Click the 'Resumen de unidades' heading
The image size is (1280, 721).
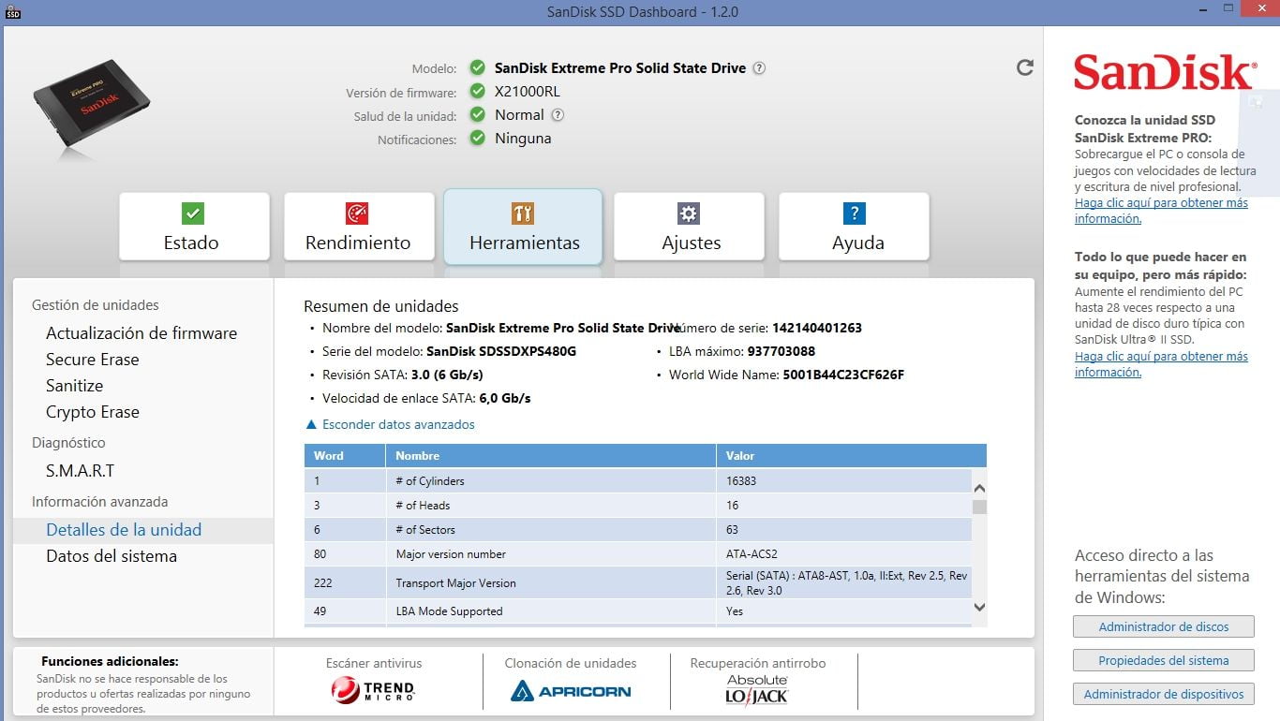coord(381,306)
